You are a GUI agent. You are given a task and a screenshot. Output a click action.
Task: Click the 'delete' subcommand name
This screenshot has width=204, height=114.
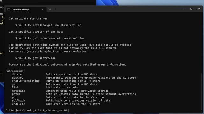click(17, 74)
